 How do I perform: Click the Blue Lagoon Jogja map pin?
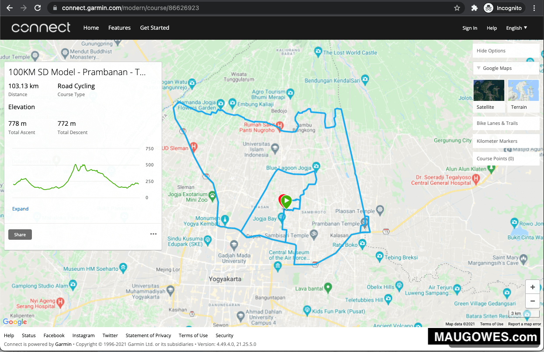coord(316,166)
